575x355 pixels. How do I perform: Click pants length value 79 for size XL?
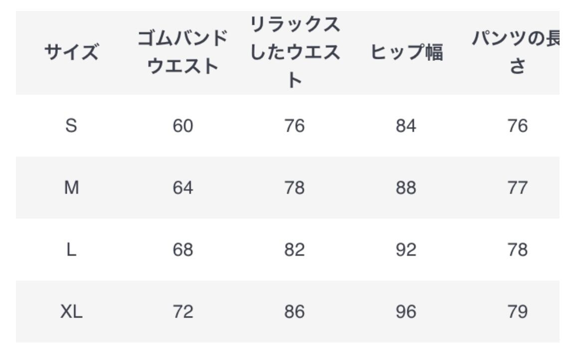click(x=517, y=312)
